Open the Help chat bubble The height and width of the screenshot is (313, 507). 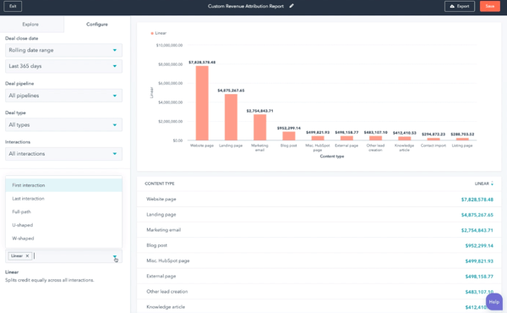coord(493,302)
